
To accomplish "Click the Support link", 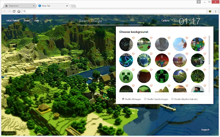I will click(x=205, y=129).
